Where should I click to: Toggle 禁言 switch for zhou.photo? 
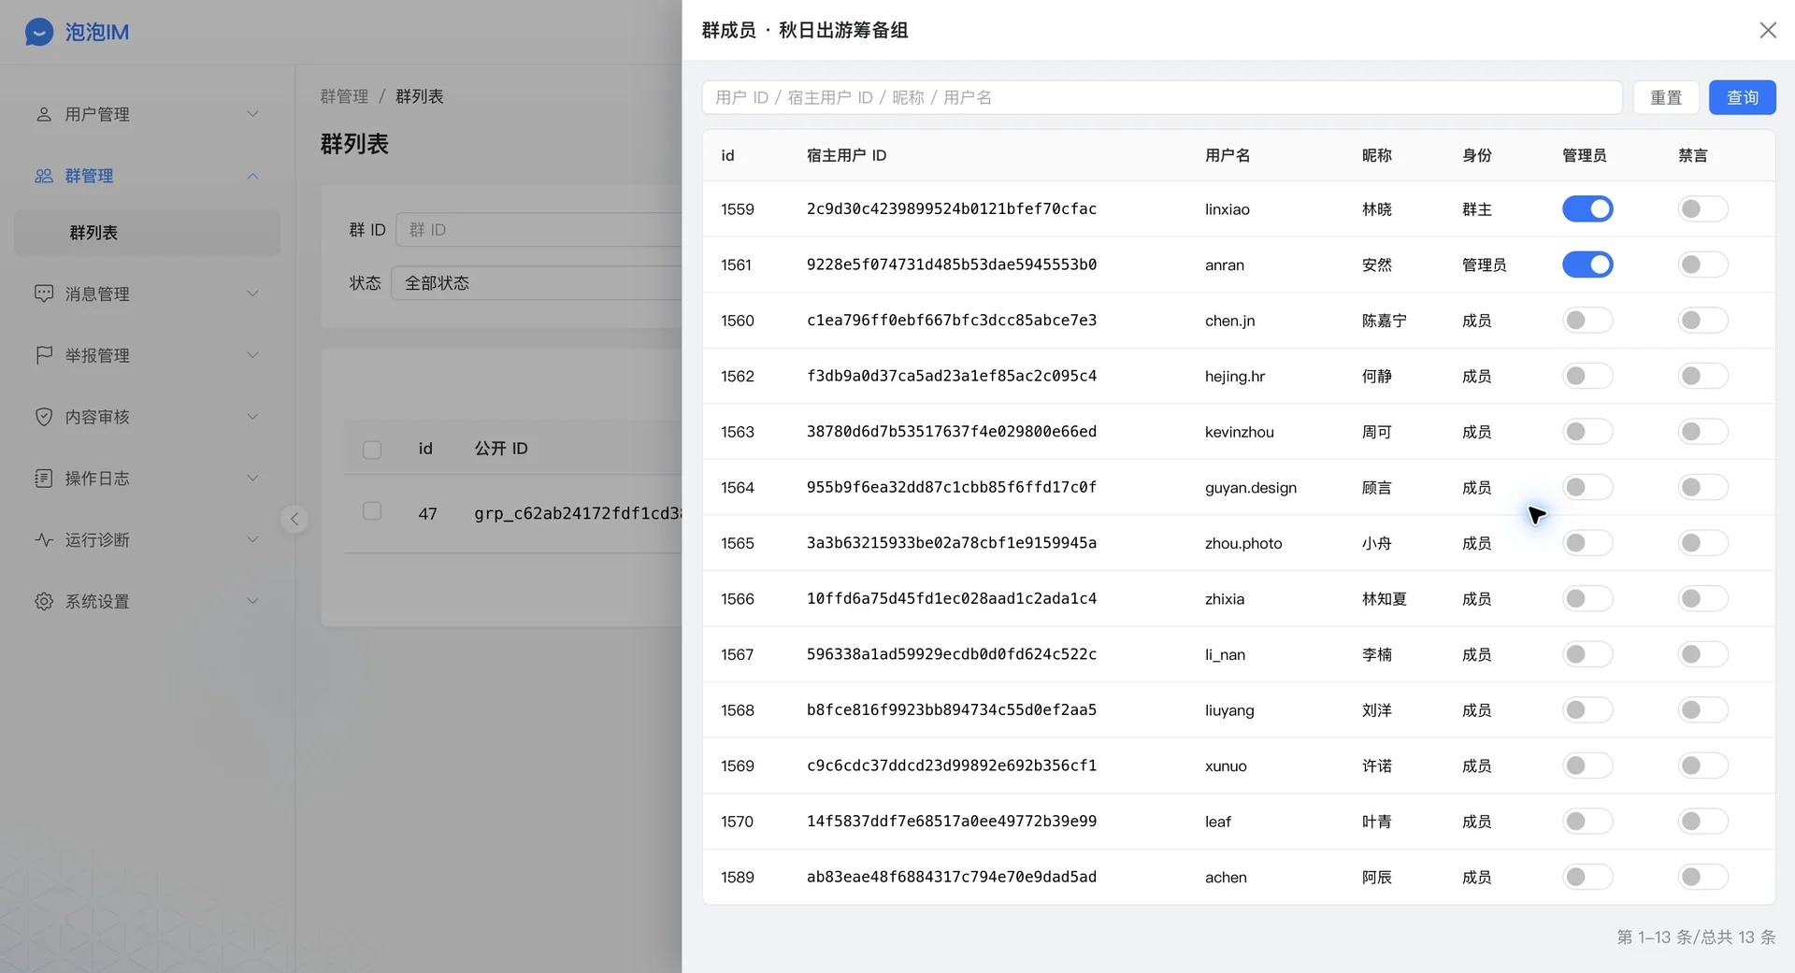(1702, 543)
